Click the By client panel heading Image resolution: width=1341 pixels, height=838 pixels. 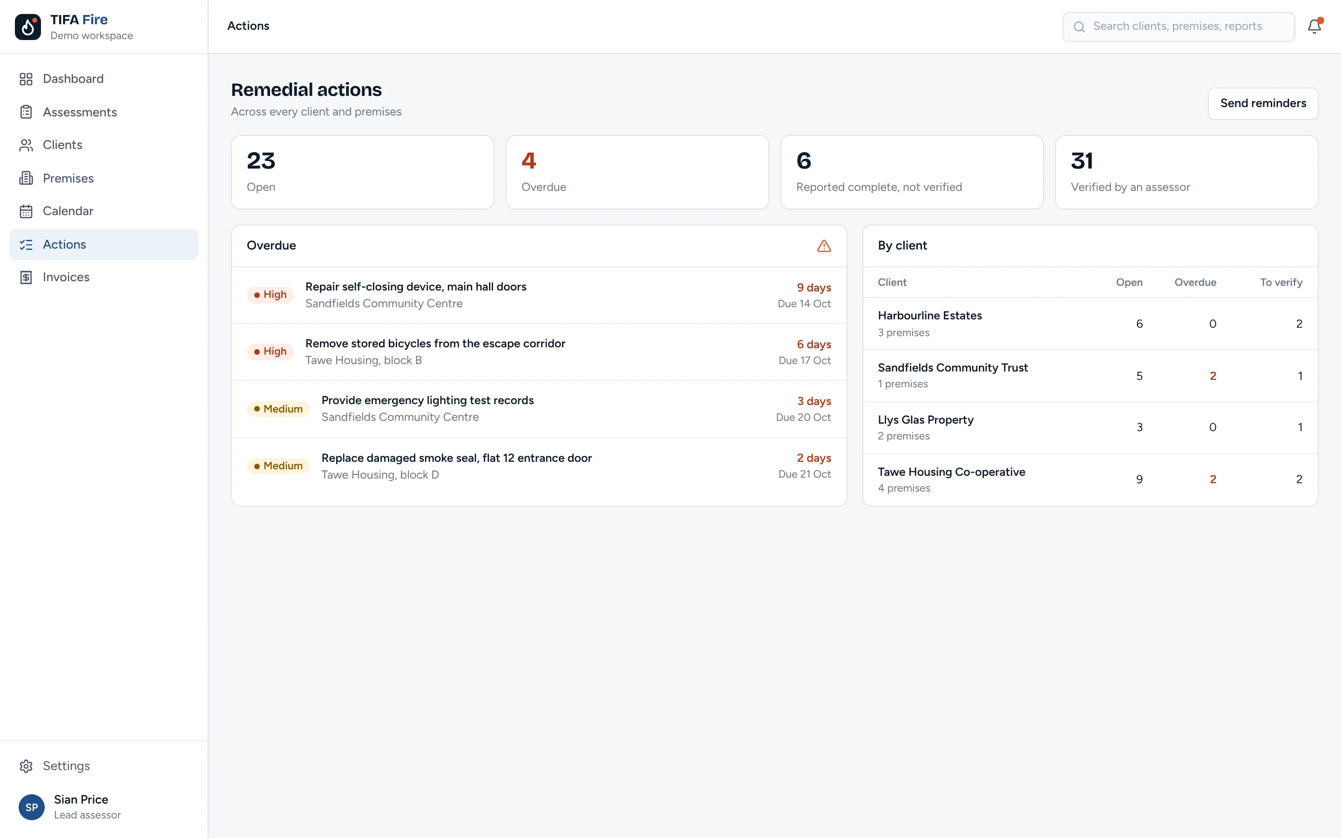coord(902,245)
